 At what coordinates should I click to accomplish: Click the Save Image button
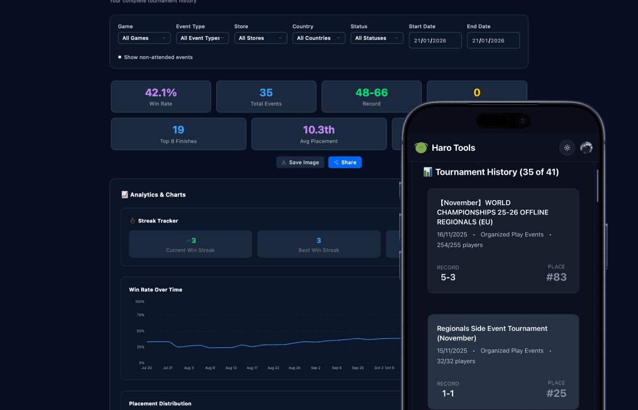tap(300, 162)
